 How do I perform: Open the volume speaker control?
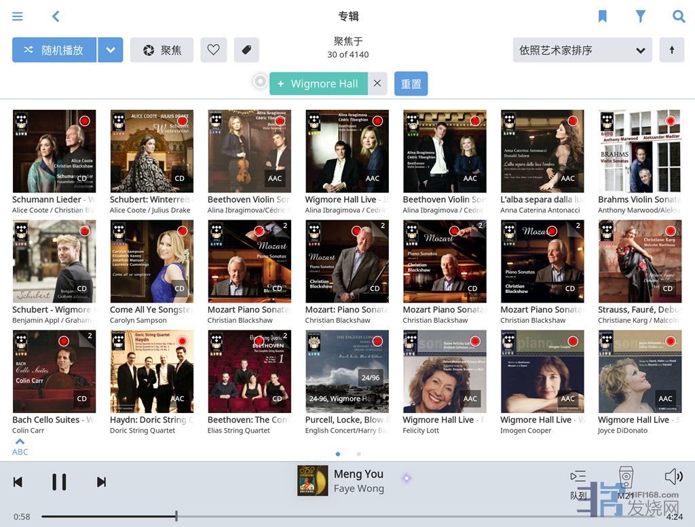pyautogui.click(x=673, y=477)
